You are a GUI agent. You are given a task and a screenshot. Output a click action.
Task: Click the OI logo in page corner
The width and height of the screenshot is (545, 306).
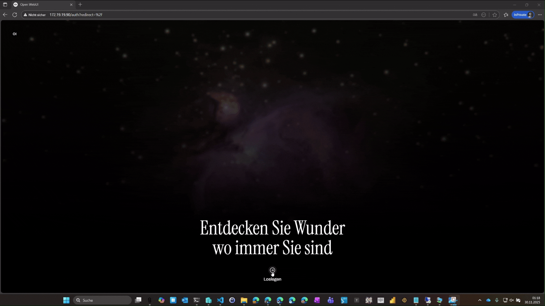[15, 34]
